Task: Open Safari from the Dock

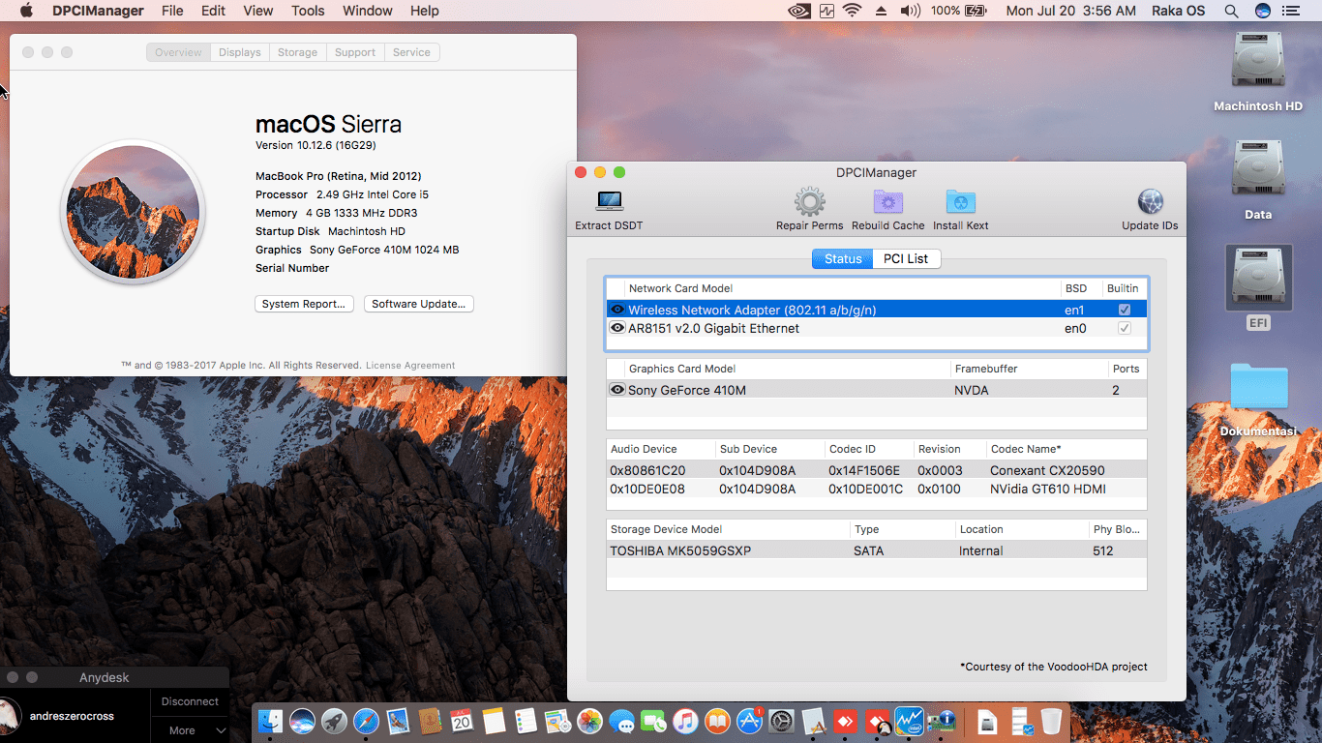Action: (x=366, y=721)
